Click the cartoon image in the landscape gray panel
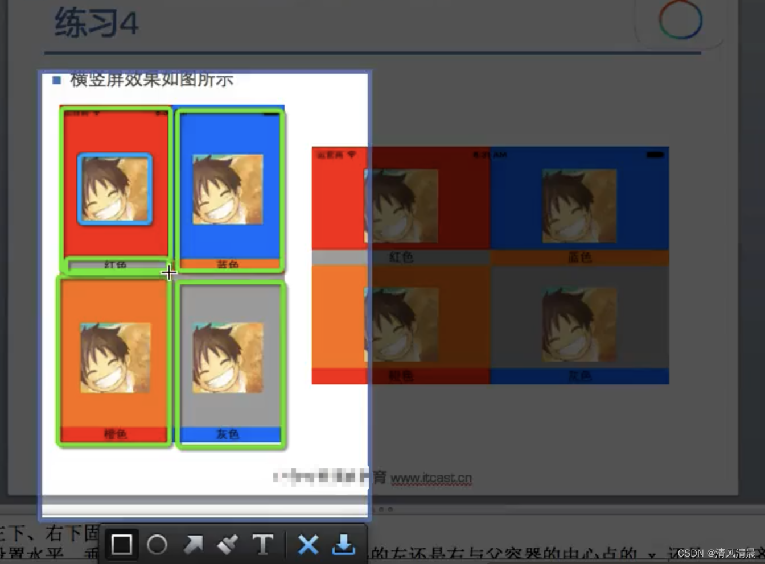The image size is (765, 564). 579,325
